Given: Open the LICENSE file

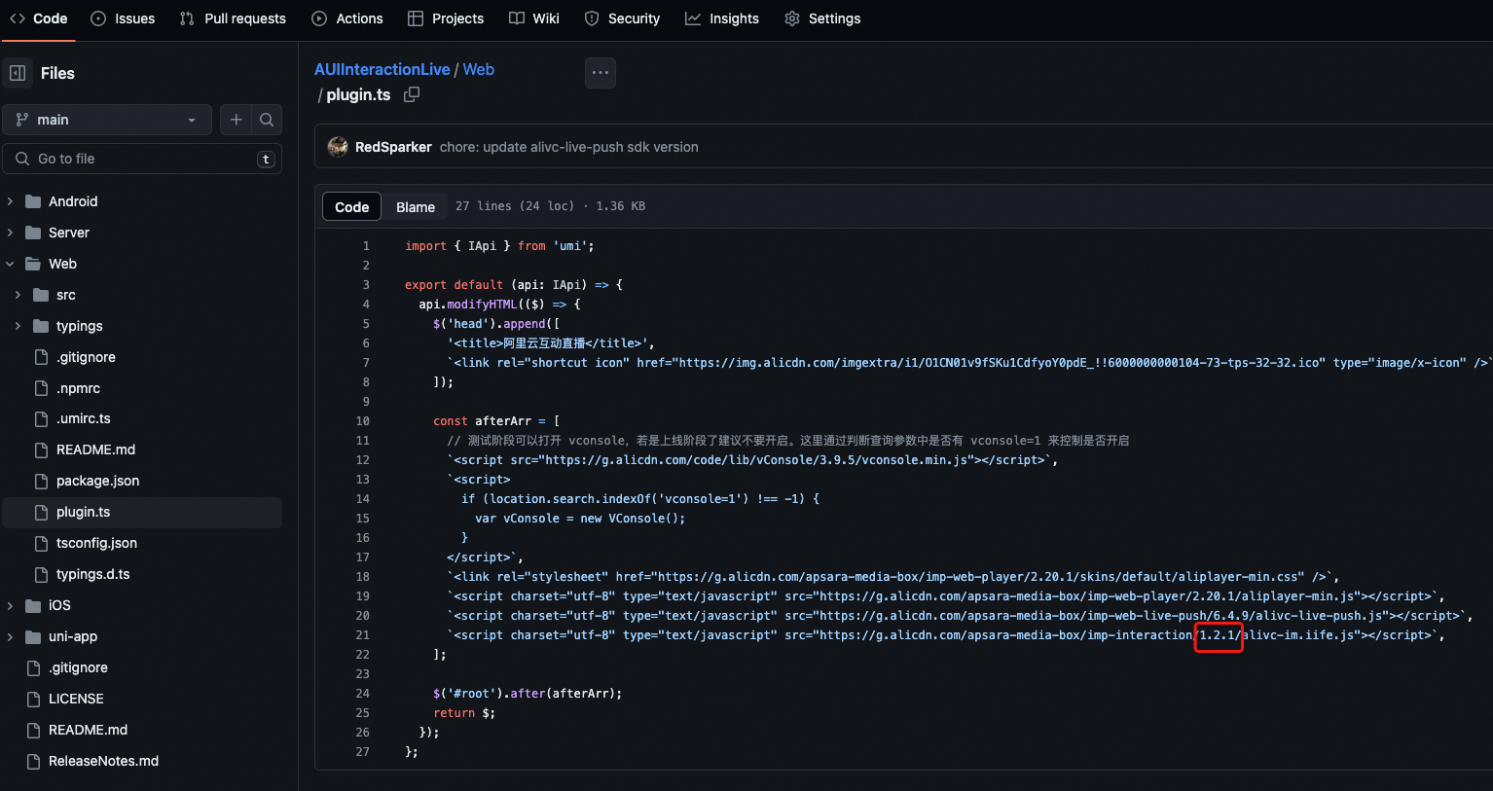Looking at the screenshot, I should [x=76, y=699].
